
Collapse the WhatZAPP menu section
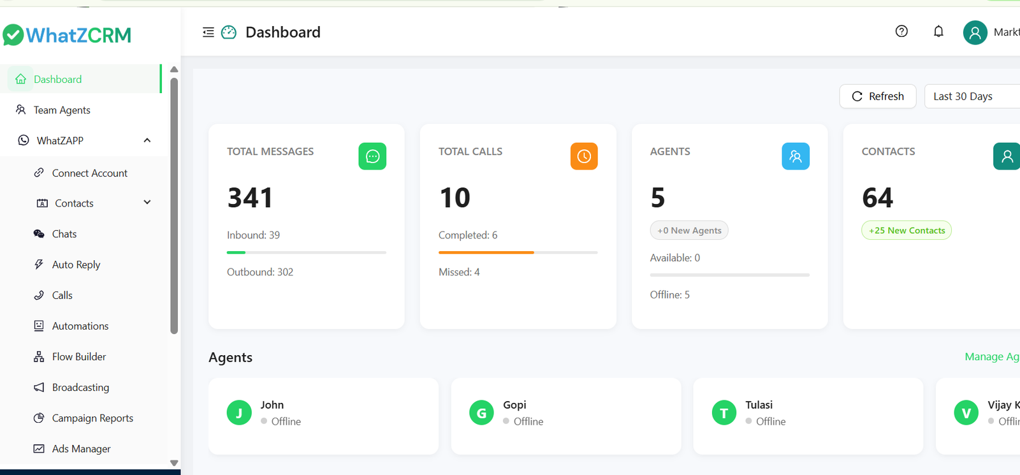tap(147, 140)
